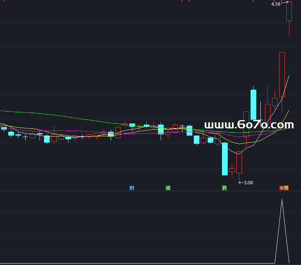Image resolution: width=301 pixels, height=265 pixels.
Task: Select the large cyan candle left of 3.08
Action: point(225,158)
